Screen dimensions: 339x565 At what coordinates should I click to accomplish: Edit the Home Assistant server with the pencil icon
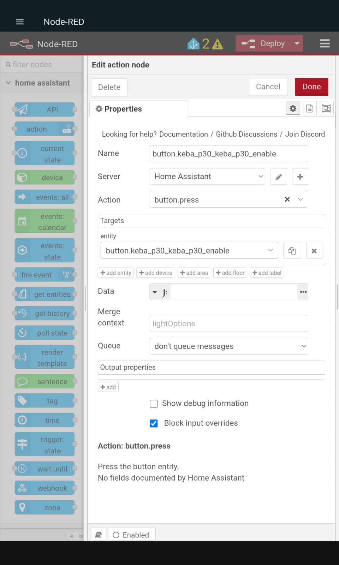[x=279, y=177]
